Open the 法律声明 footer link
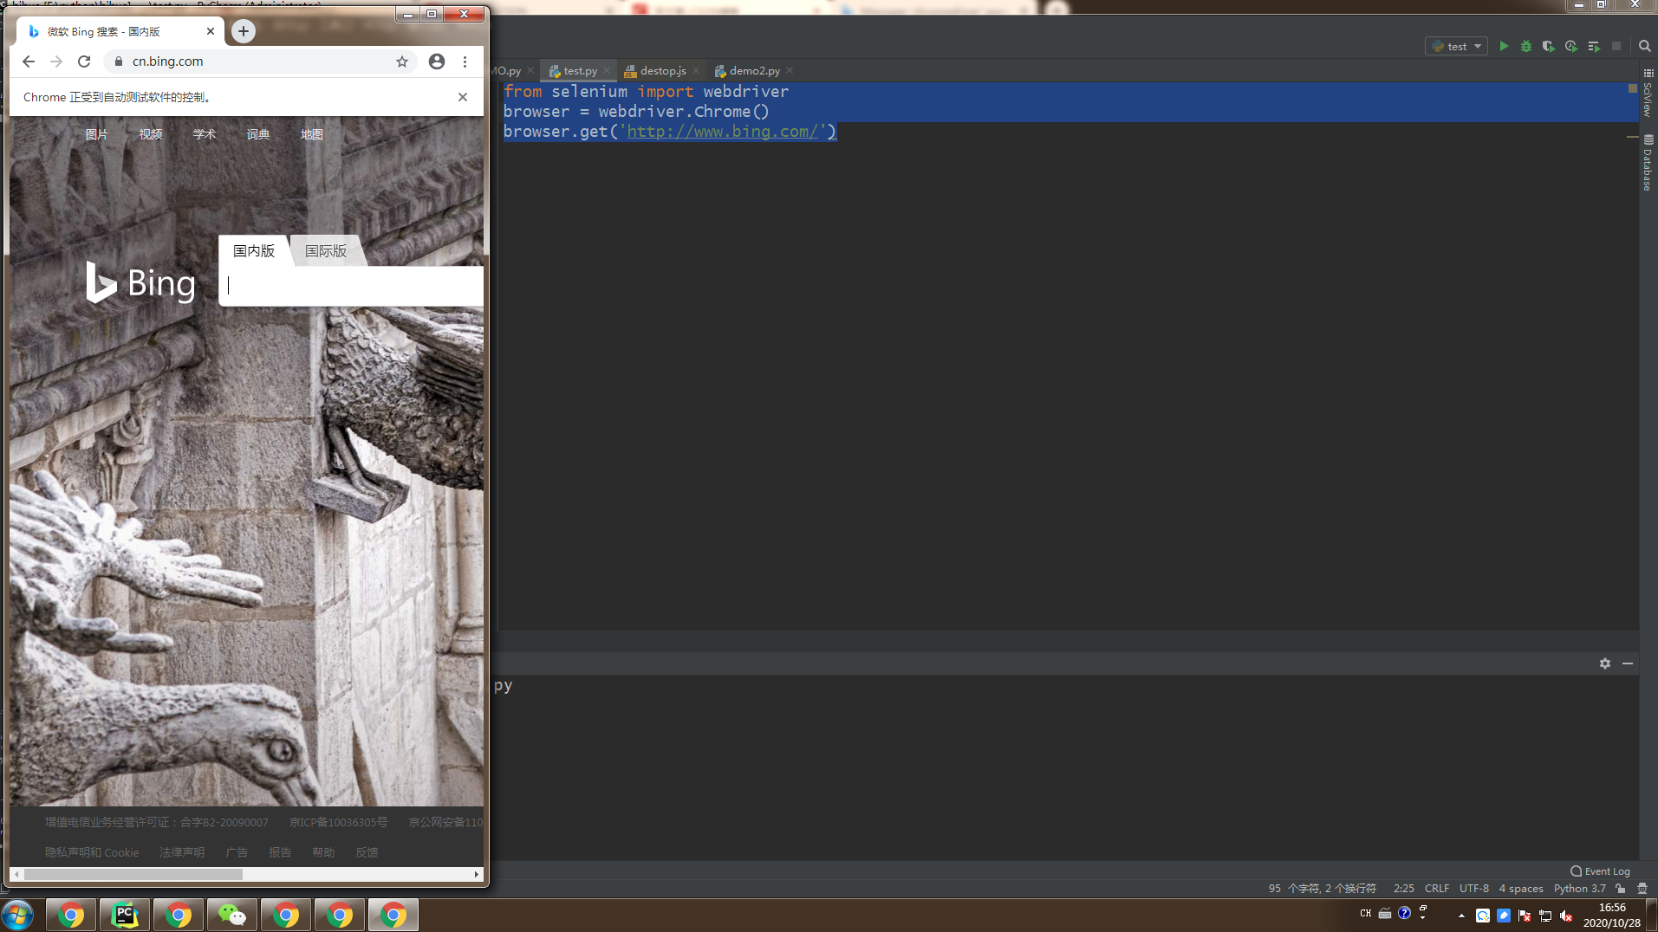1658x932 pixels. click(182, 852)
